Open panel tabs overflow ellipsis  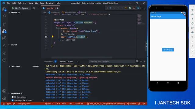pos(78,61)
